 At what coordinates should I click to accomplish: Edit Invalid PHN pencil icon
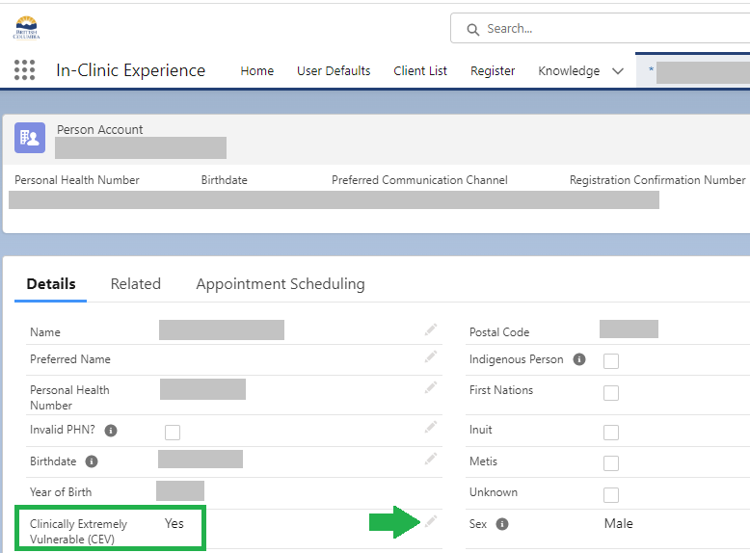point(431,428)
